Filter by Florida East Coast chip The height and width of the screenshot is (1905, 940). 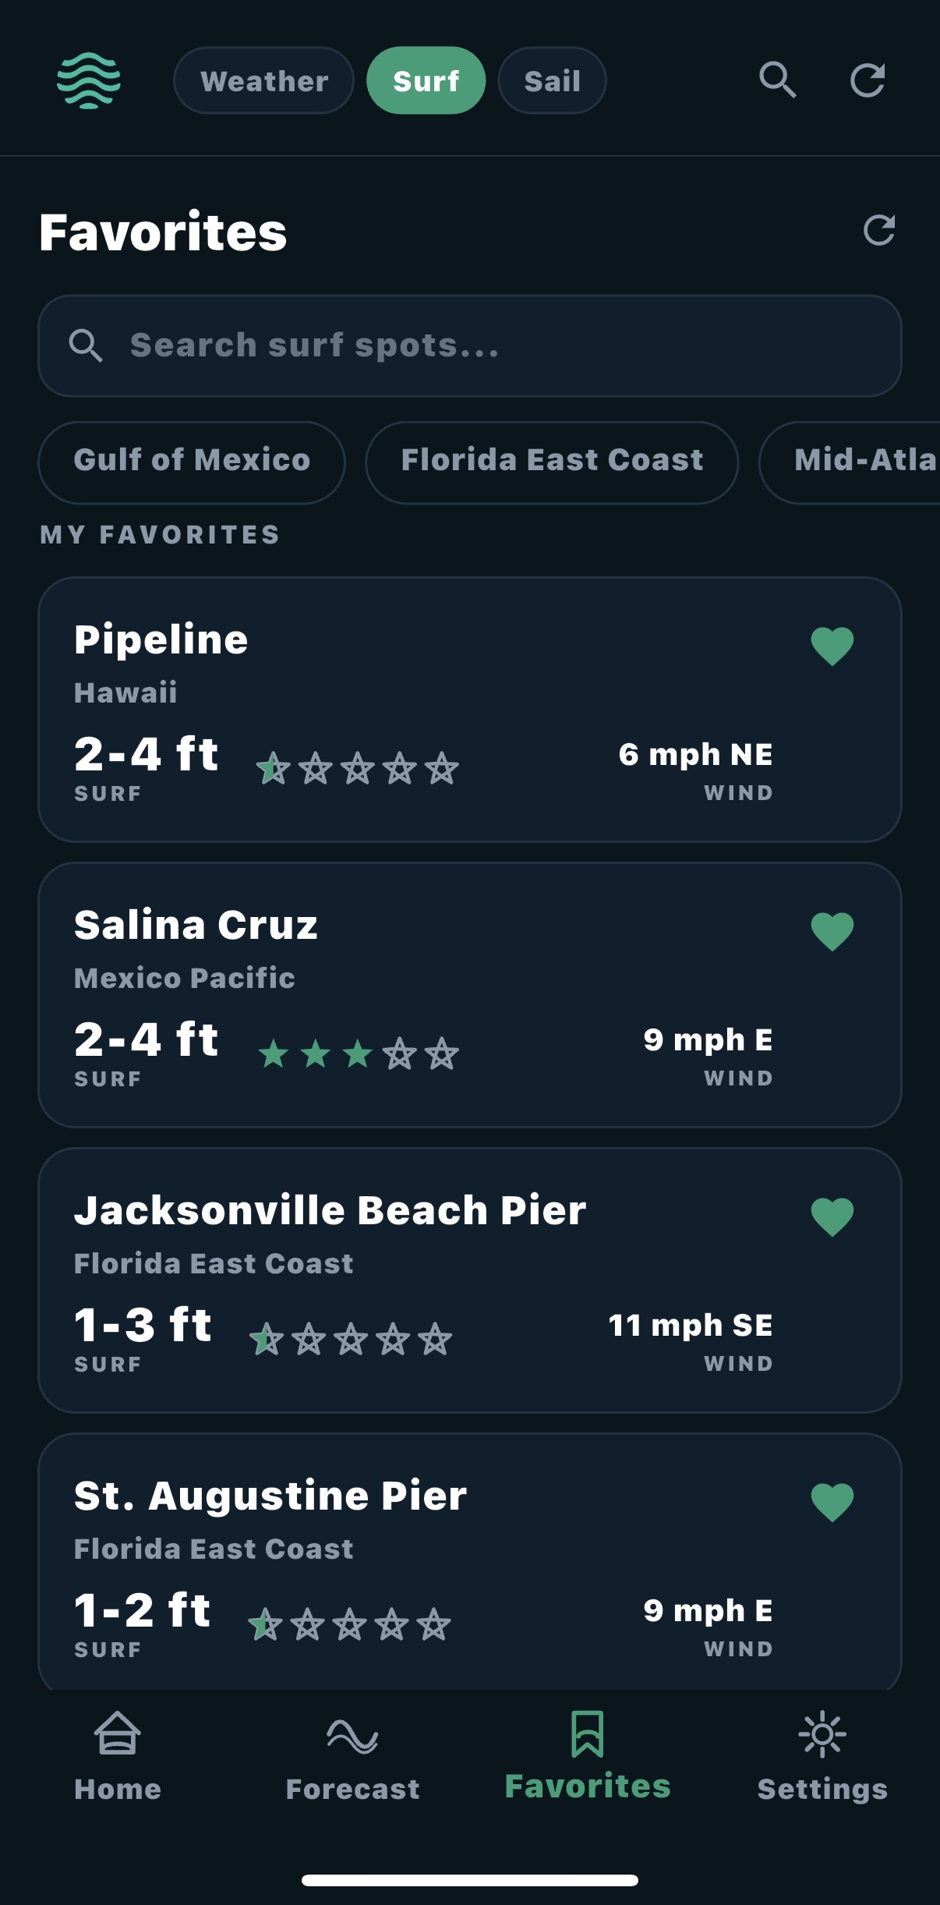tap(552, 461)
